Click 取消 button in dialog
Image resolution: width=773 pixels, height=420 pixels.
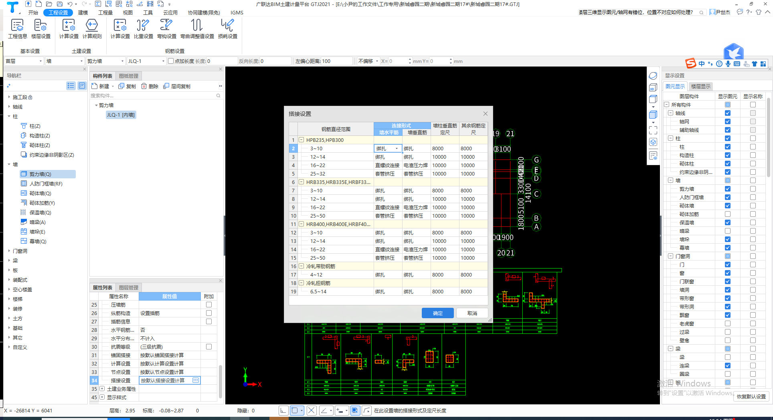pyautogui.click(x=472, y=313)
